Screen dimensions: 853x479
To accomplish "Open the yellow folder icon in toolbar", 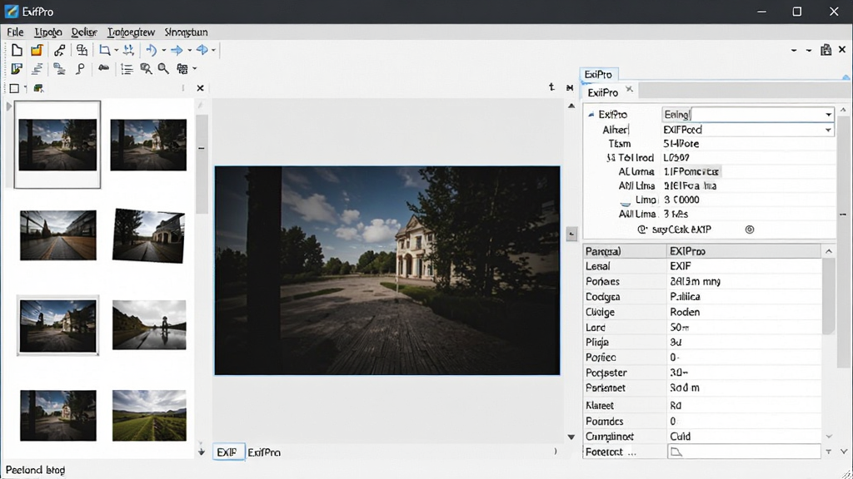I will point(37,51).
